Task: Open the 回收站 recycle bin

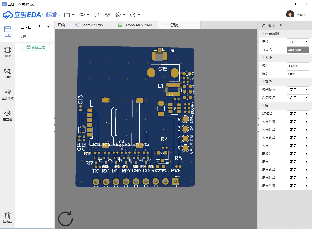Action: [7, 217]
